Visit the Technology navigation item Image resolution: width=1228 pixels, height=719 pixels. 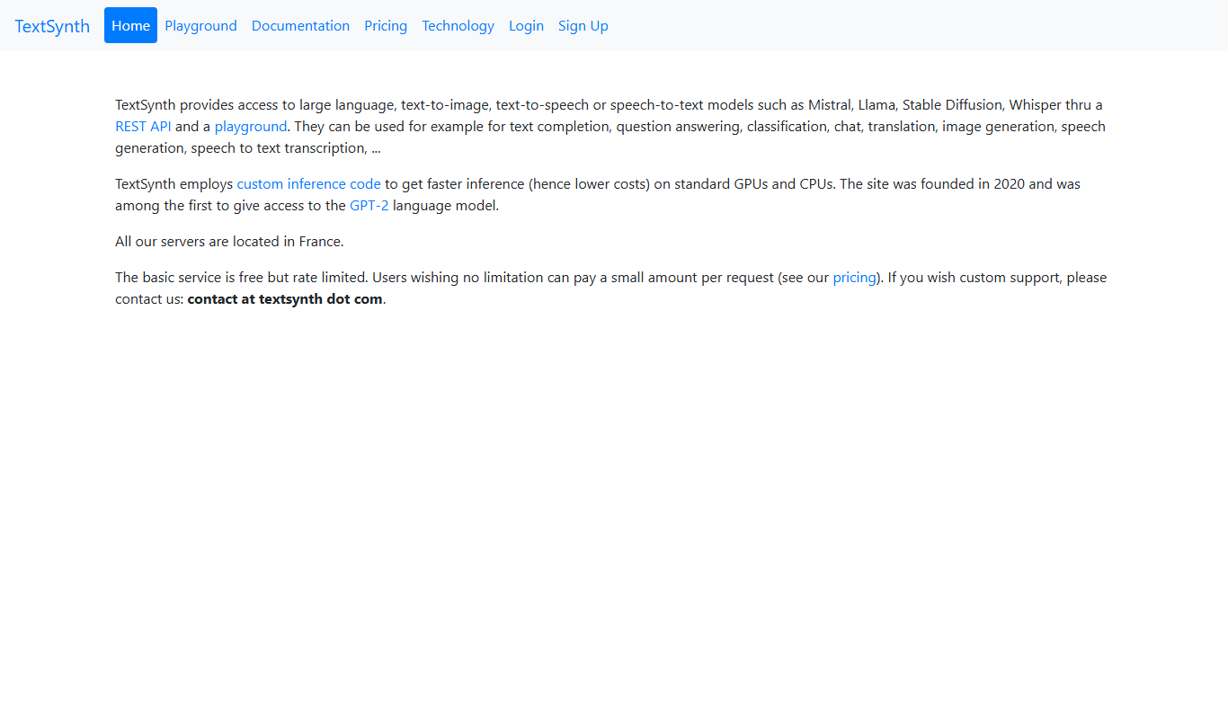point(458,25)
